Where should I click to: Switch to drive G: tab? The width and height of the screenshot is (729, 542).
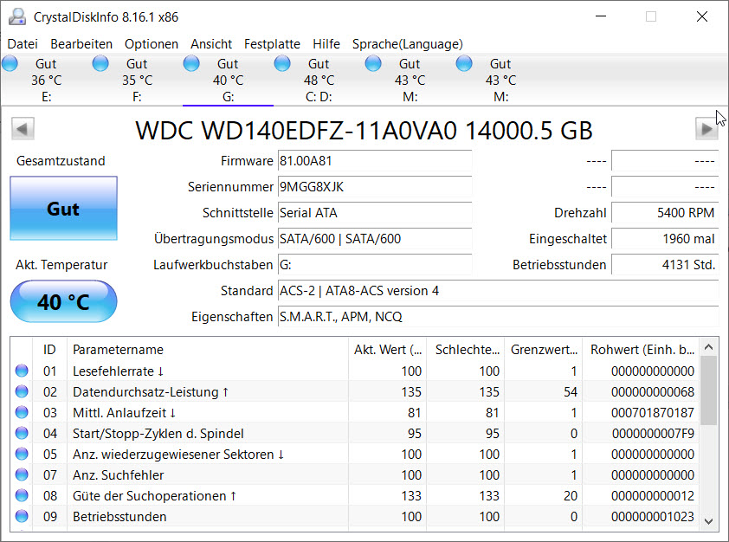228,80
